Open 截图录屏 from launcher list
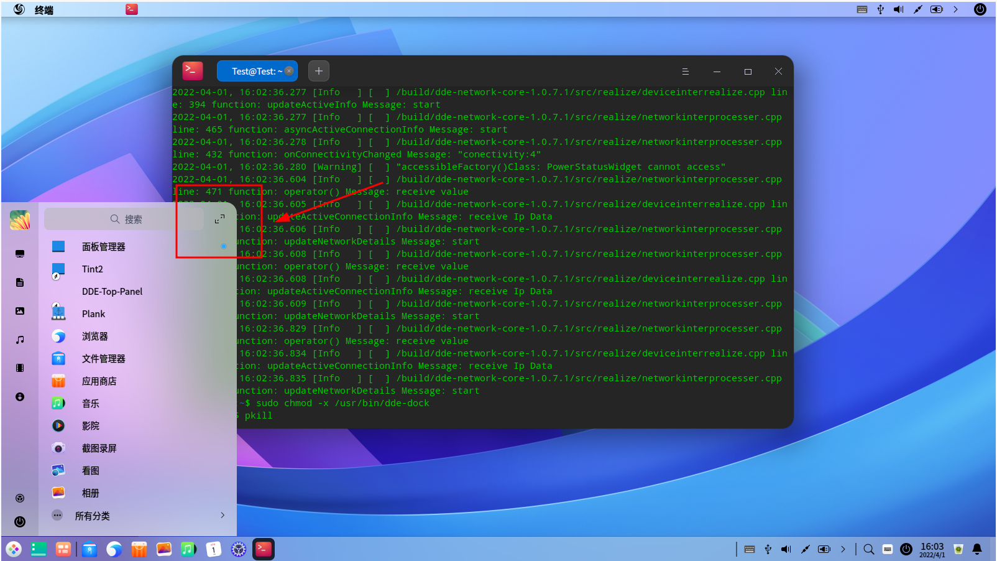This screenshot has width=997, height=561. point(138,448)
